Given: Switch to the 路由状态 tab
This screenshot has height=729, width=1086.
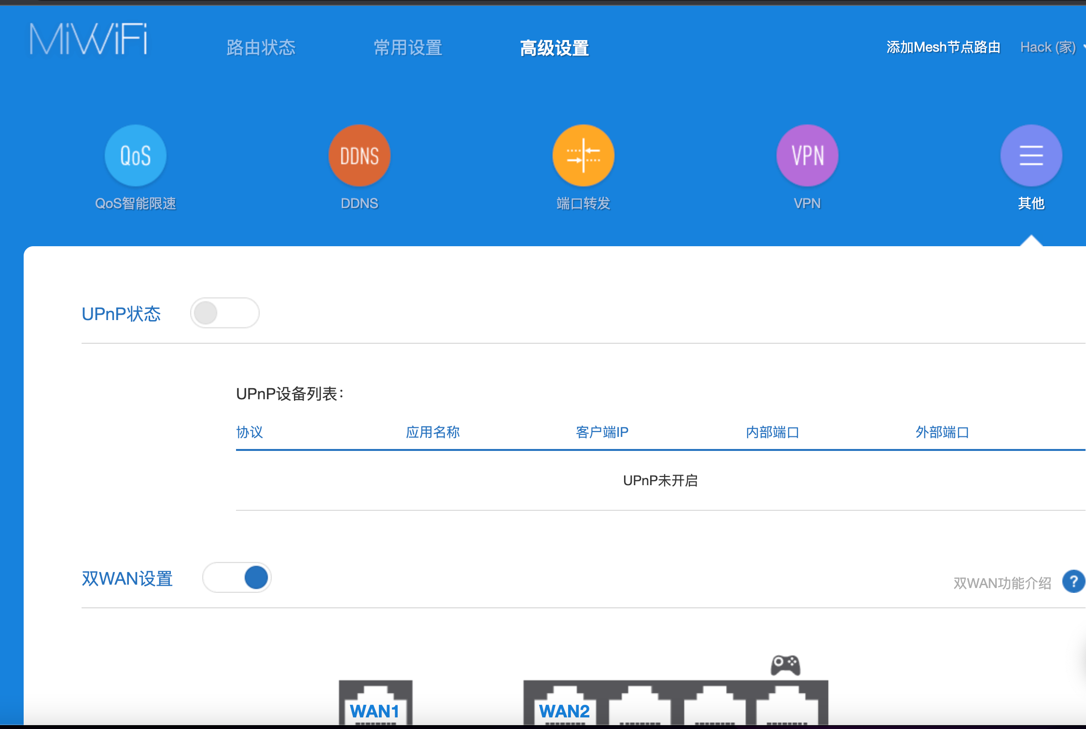Looking at the screenshot, I should click(x=261, y=48).
